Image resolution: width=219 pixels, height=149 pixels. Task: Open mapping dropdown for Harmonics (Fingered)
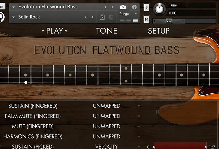click(139, 137)
